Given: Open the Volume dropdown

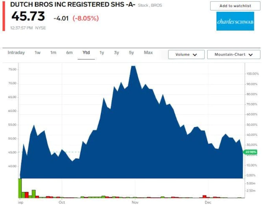Looking at the screenshot, I should (186, 54).
